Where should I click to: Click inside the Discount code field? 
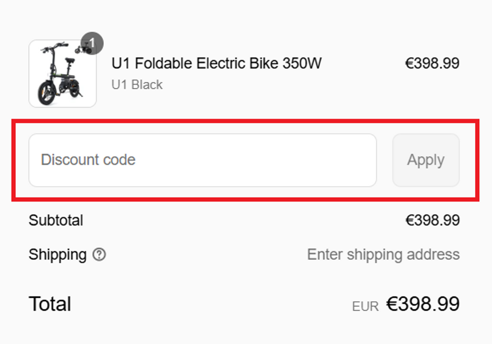point(202,160)
